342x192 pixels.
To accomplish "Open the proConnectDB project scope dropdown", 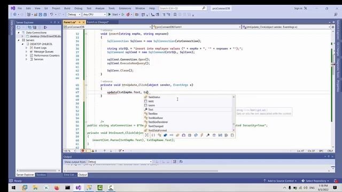I will tap(107, 27).
